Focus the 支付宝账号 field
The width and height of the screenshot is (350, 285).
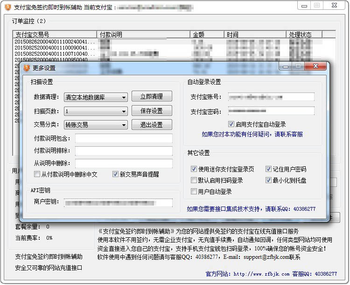(271, 97)
